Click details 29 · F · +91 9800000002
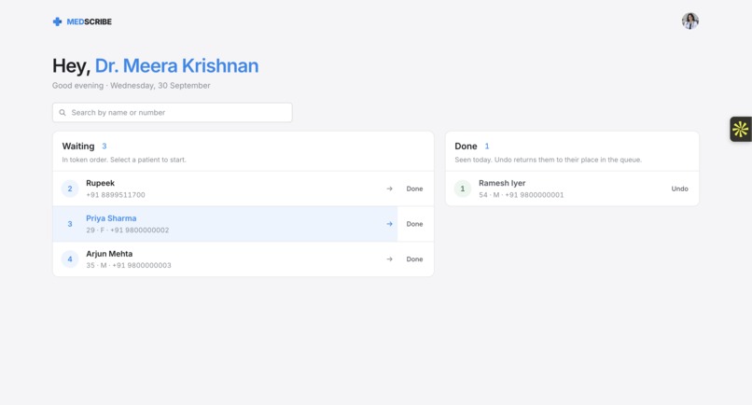This screenshot has height=405, width=752. (128, 230)
